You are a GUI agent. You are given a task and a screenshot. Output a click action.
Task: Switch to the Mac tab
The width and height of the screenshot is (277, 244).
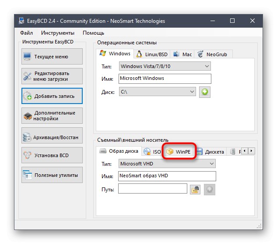coord(182,54)
